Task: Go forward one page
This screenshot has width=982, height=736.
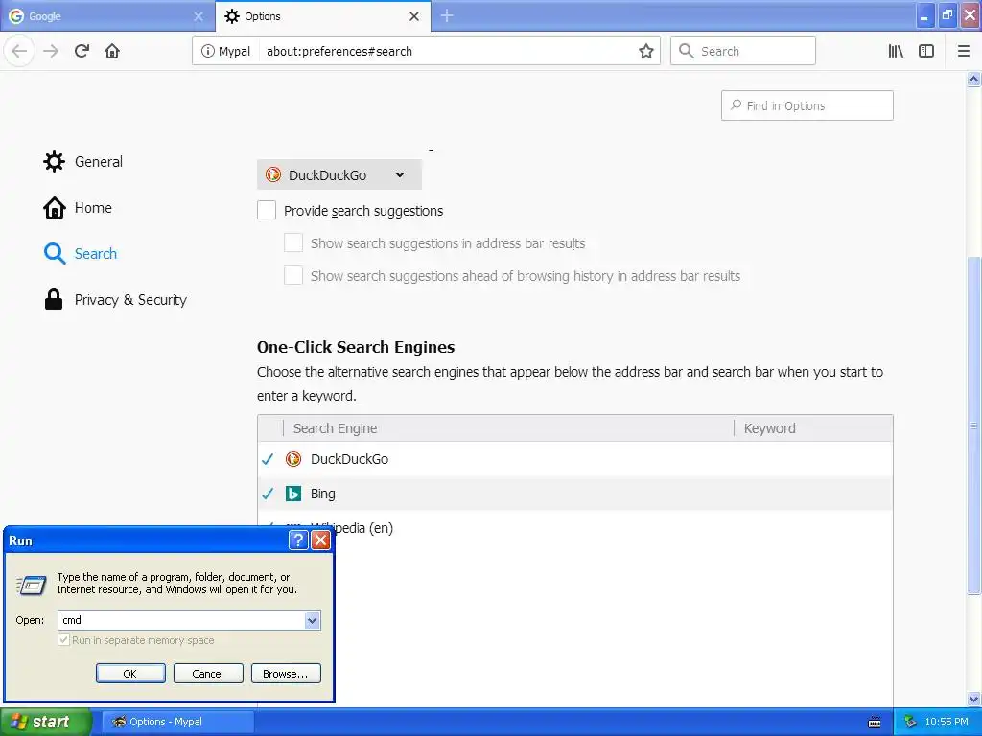Action: (x=51, y=51)
